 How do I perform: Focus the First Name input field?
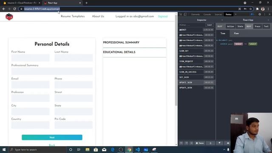point(30,58)
